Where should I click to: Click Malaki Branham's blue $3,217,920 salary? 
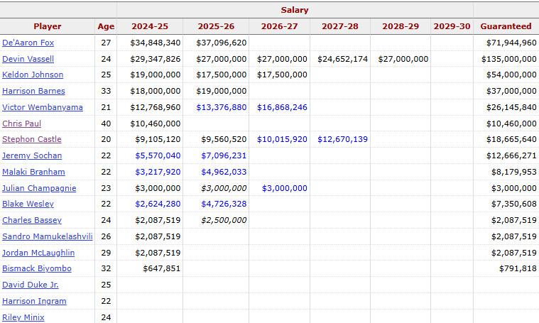coord(158,172)
